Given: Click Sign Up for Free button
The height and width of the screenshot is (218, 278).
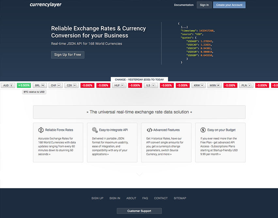Looking at the screenshot, I should (68, 55).
